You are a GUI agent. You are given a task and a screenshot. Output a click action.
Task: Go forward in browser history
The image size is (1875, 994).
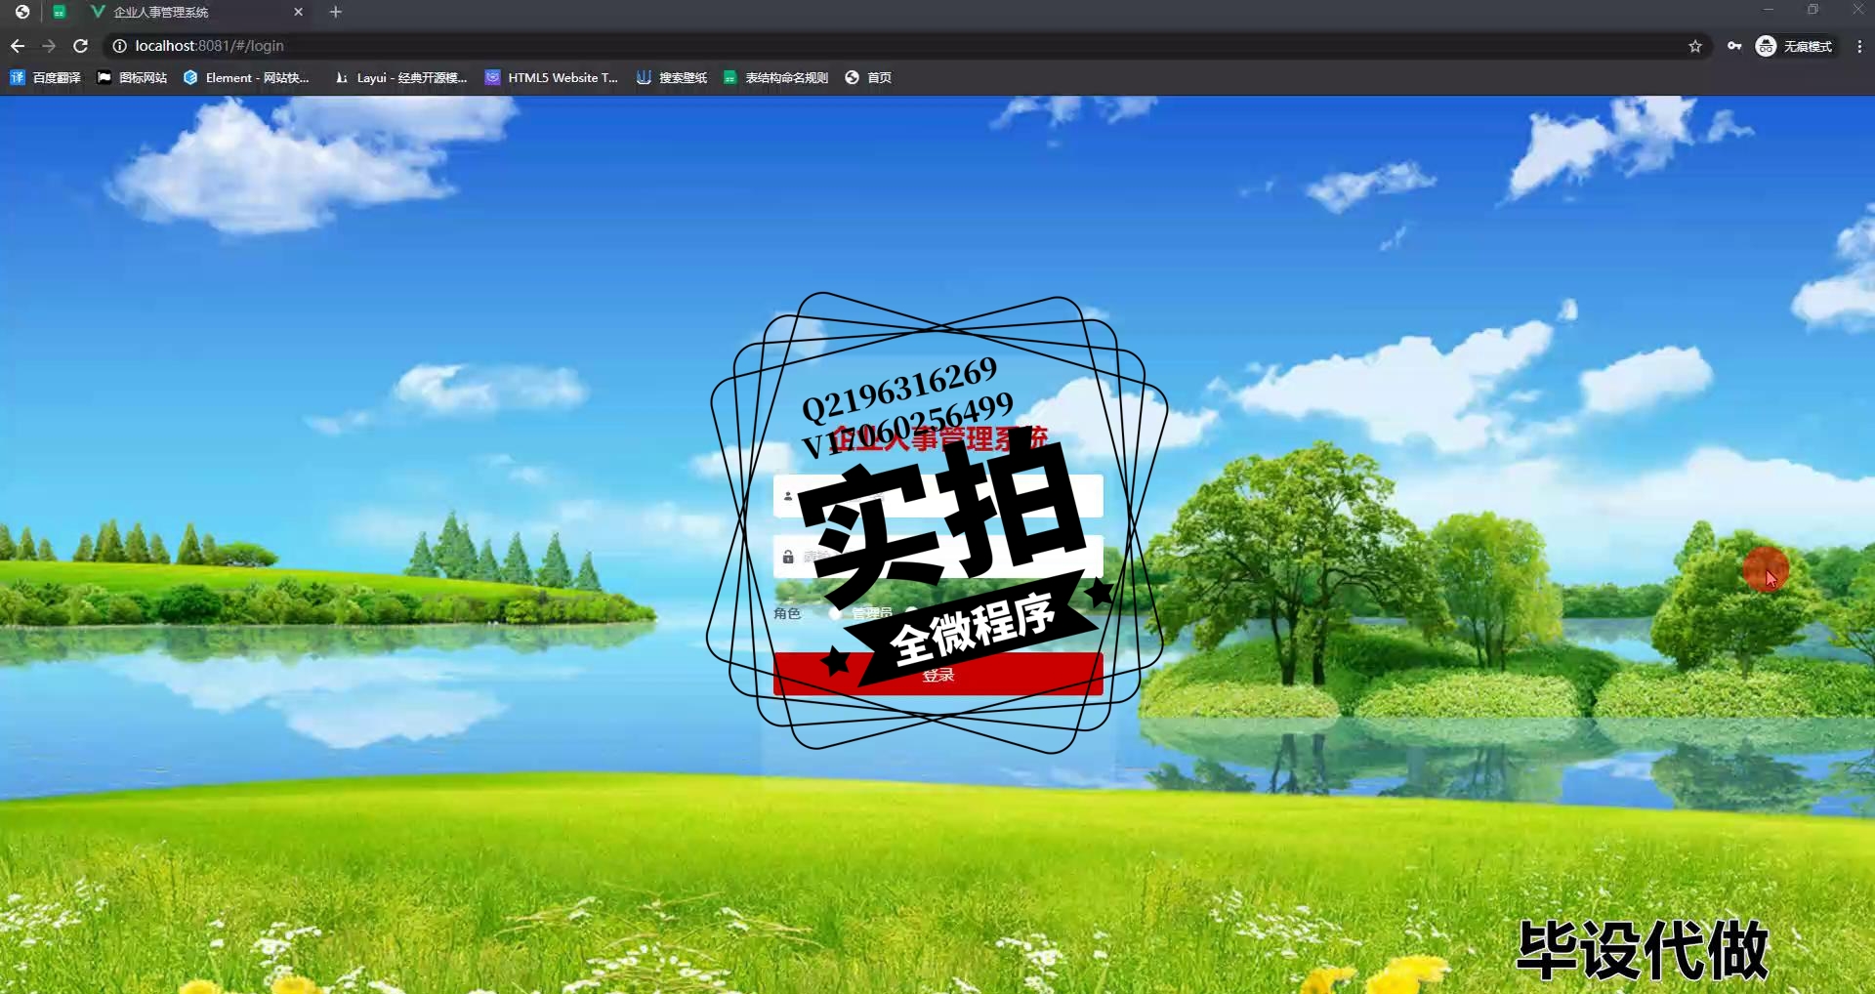tap(49, 46)
